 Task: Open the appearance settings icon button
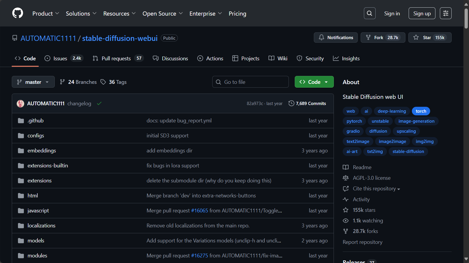tap(445, 13)
